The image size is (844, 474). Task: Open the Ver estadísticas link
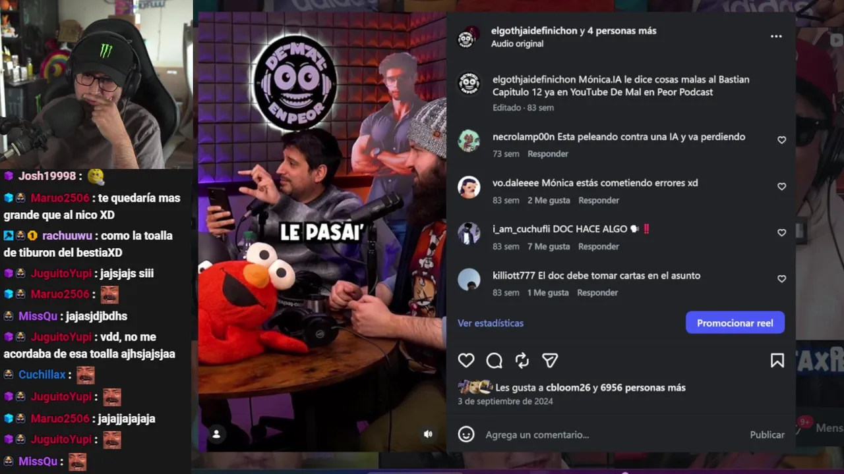[491, 323]
